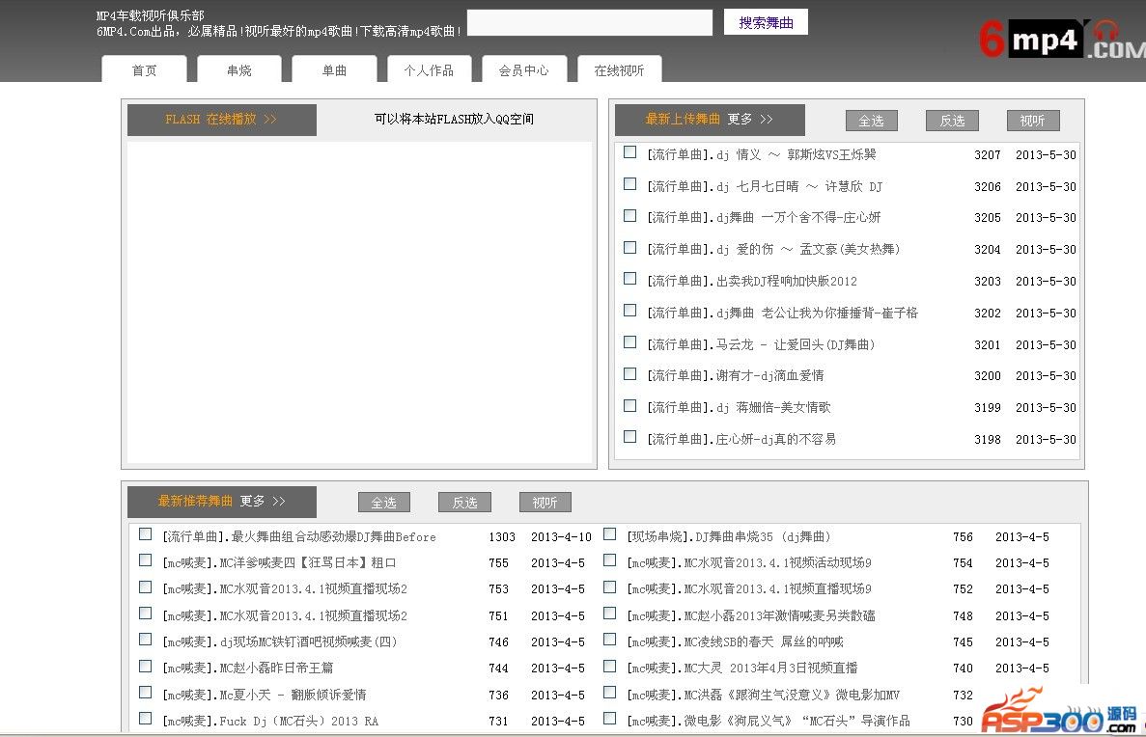Click 全选 in latest uploads panel
The width and height of the screenshot is (1146, 737).
[x=871, y=121]
